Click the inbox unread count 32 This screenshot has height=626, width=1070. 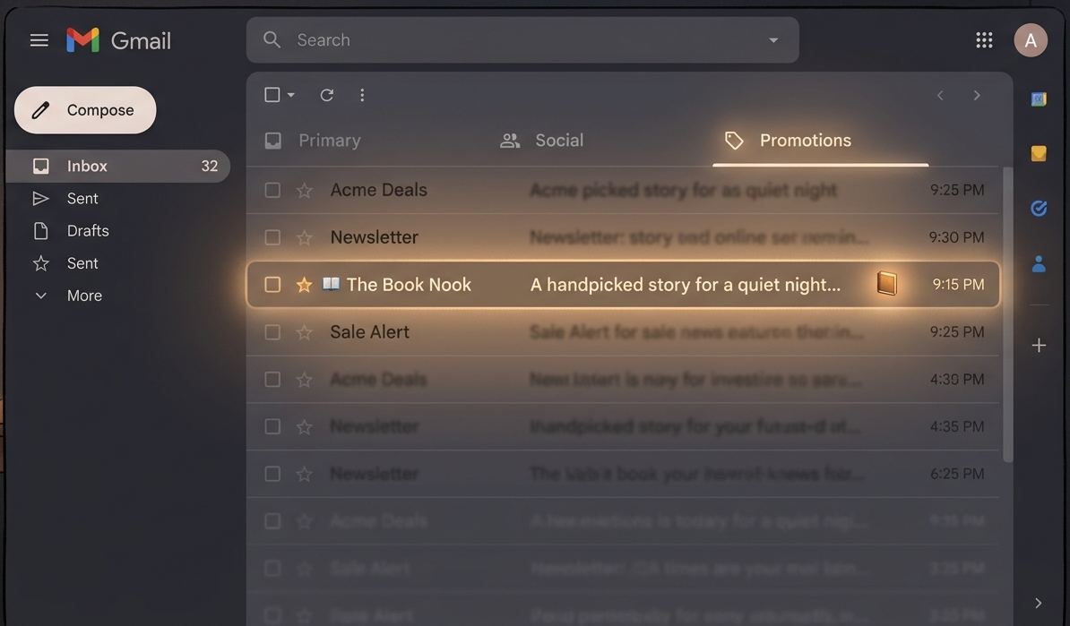point(210,166)
